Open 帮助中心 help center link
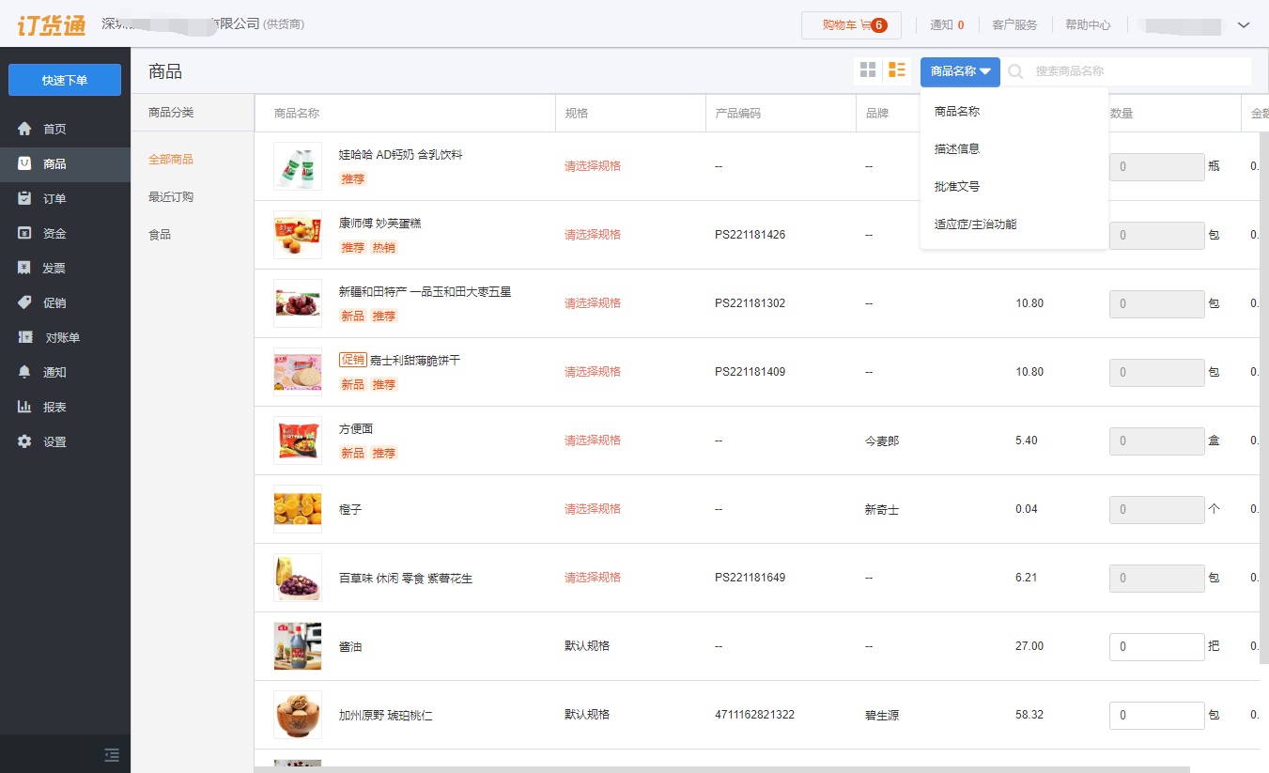The height and width of the screenshot is (773, 1269). [x=1088, y=25]
